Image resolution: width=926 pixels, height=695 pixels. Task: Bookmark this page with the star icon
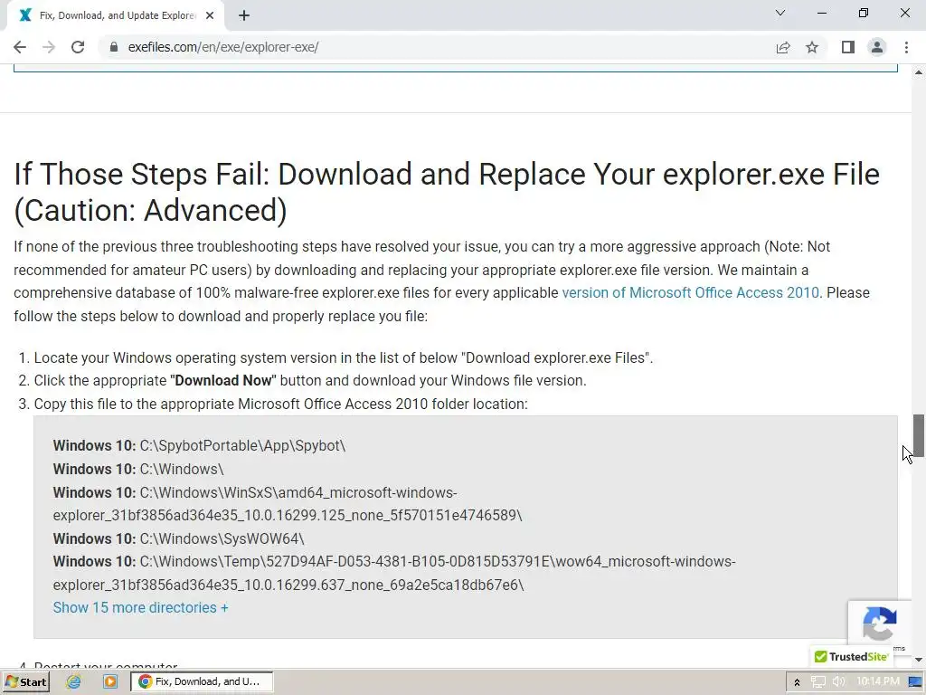[x=812, y=47]
